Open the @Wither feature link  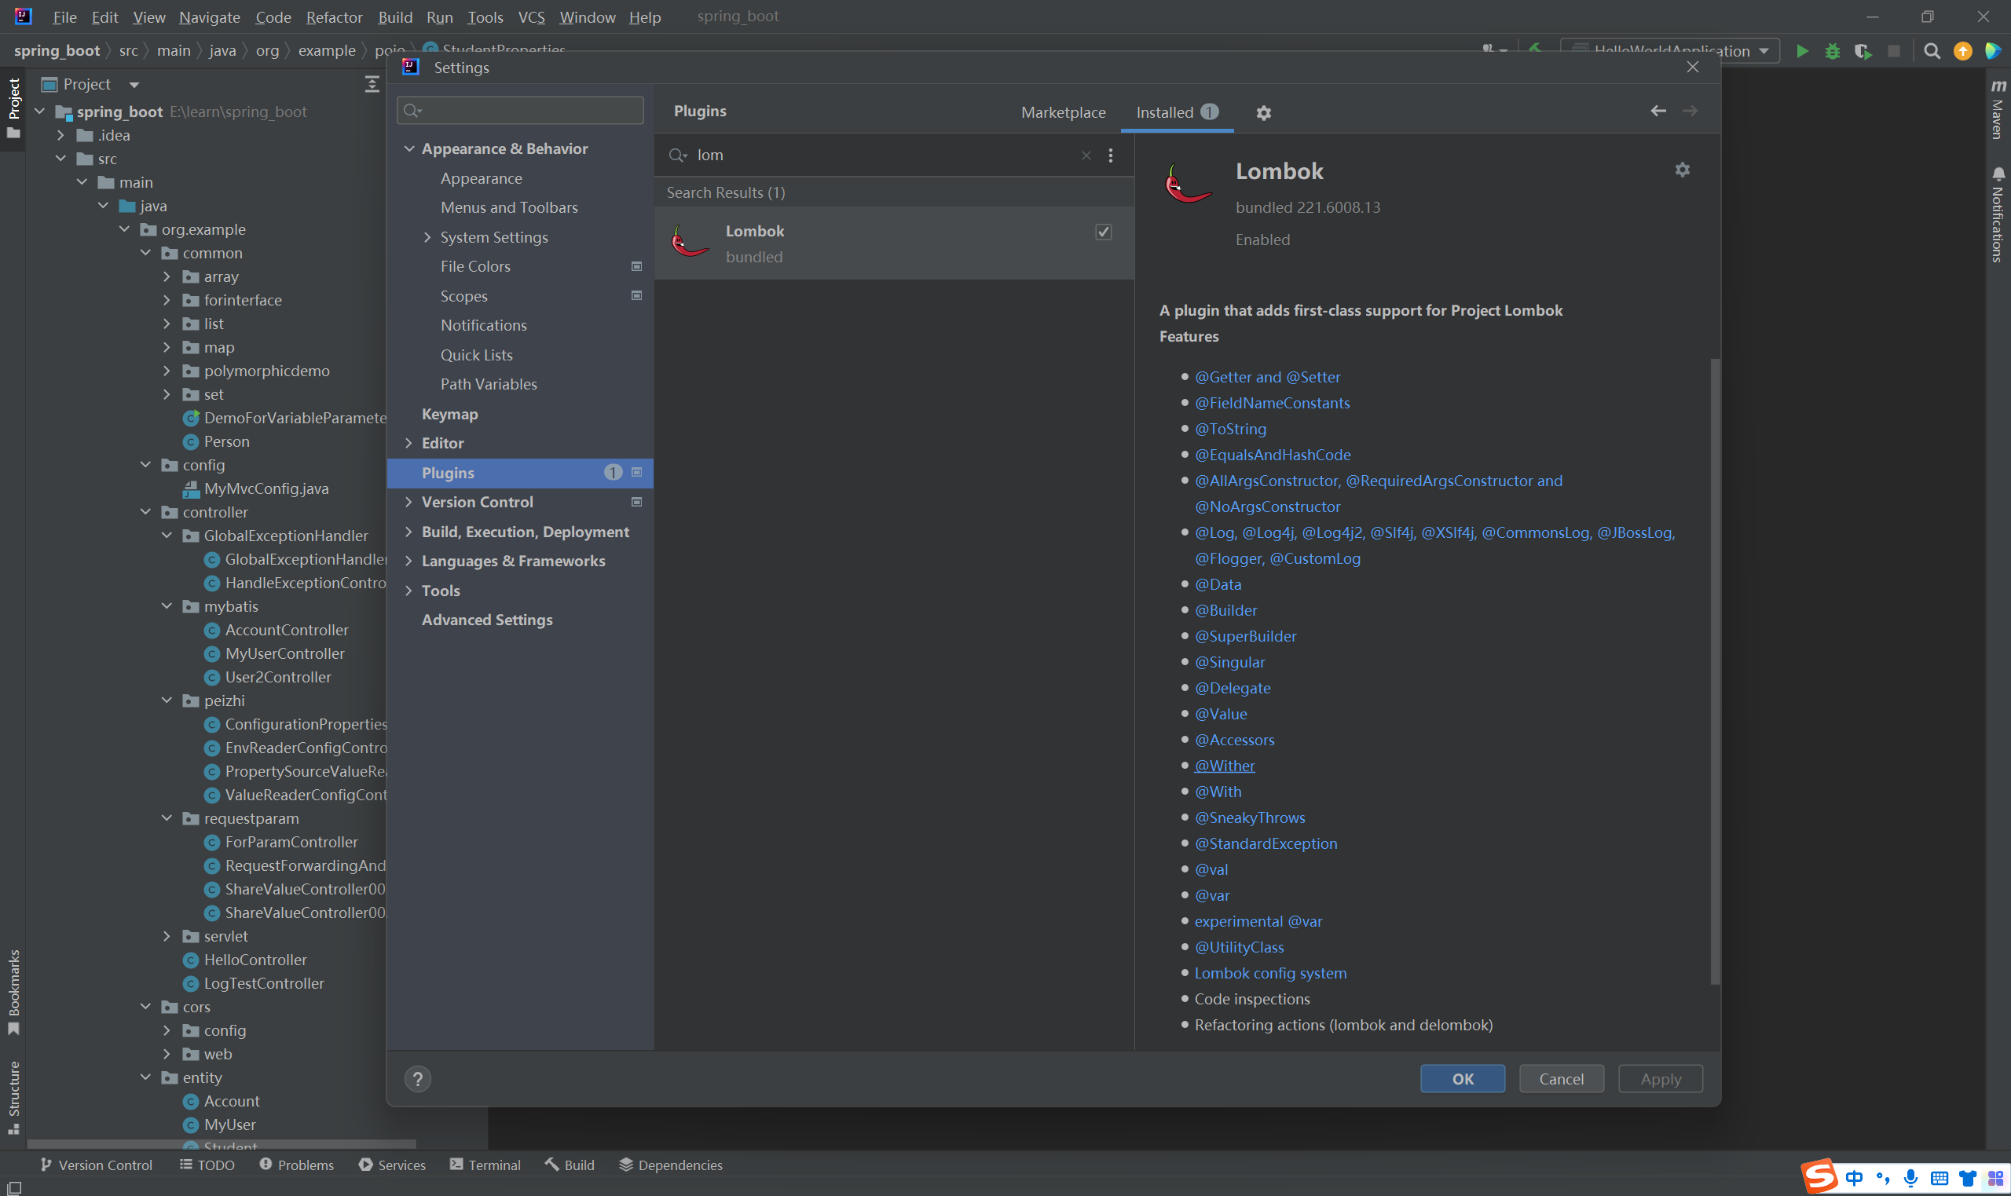[1225, 766]
